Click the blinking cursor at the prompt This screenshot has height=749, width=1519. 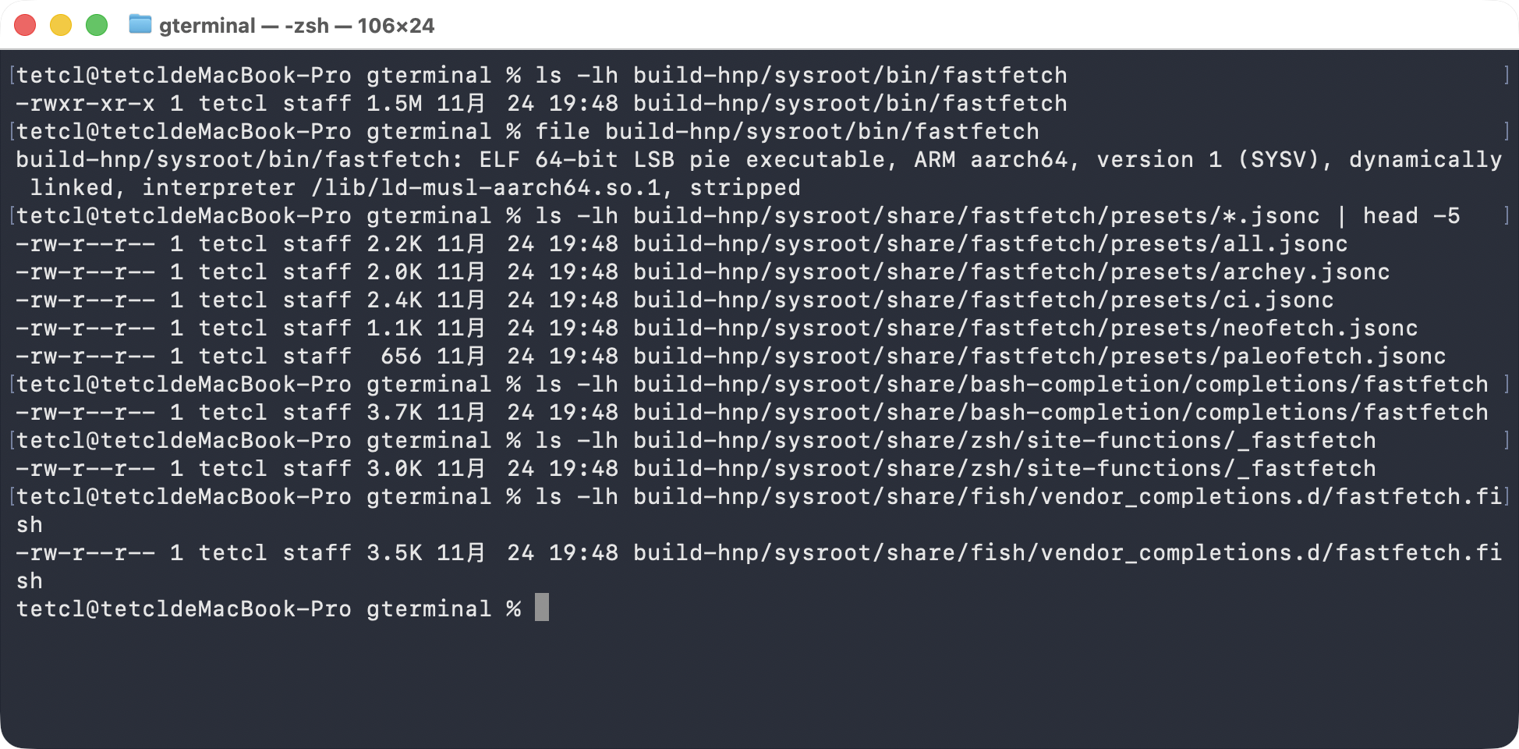tap(540, 608)
